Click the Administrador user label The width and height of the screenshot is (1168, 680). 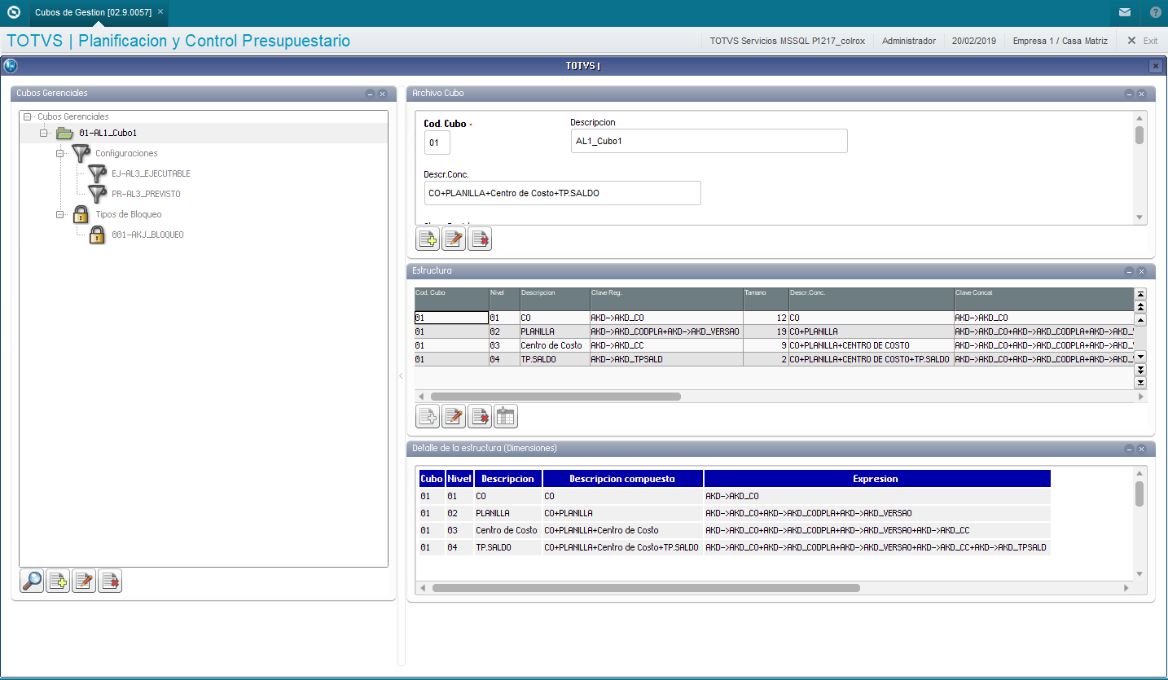(x=909, y=41)
